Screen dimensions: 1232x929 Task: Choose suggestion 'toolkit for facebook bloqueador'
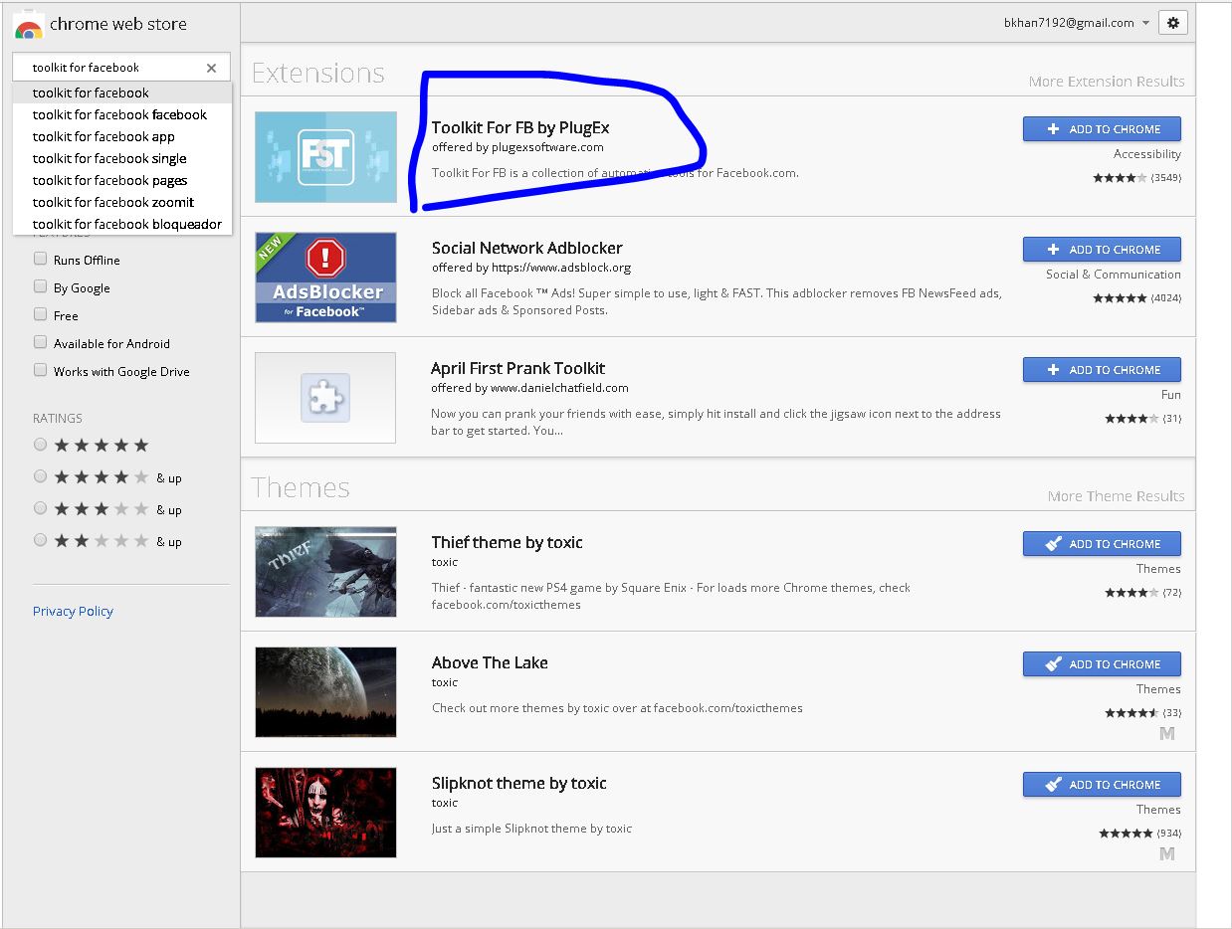122,224
